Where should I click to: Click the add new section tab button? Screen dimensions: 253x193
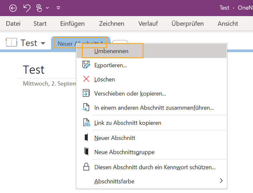click(120, 42)
